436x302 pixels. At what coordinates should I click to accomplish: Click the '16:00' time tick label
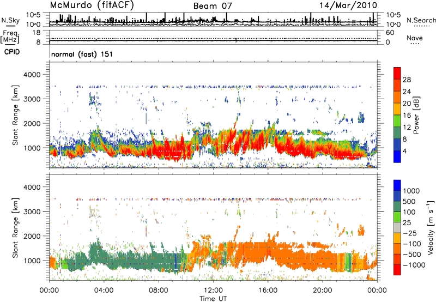click(x=268, y=291)
